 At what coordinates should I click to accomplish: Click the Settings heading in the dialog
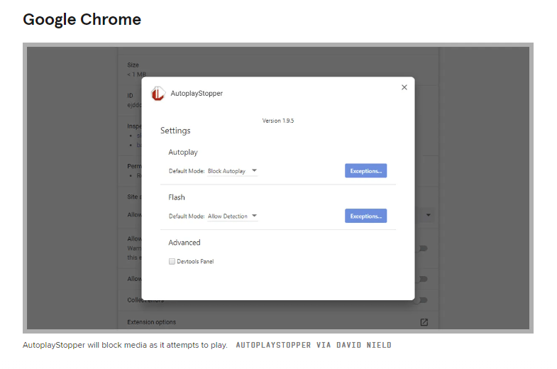[175, 131]
